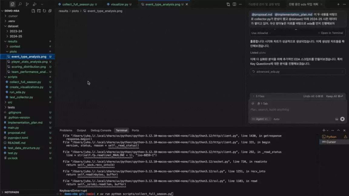The height and width of the screenshot is (196, 349).
Task: Click the @ context icon in chat input
Action: 253,103
